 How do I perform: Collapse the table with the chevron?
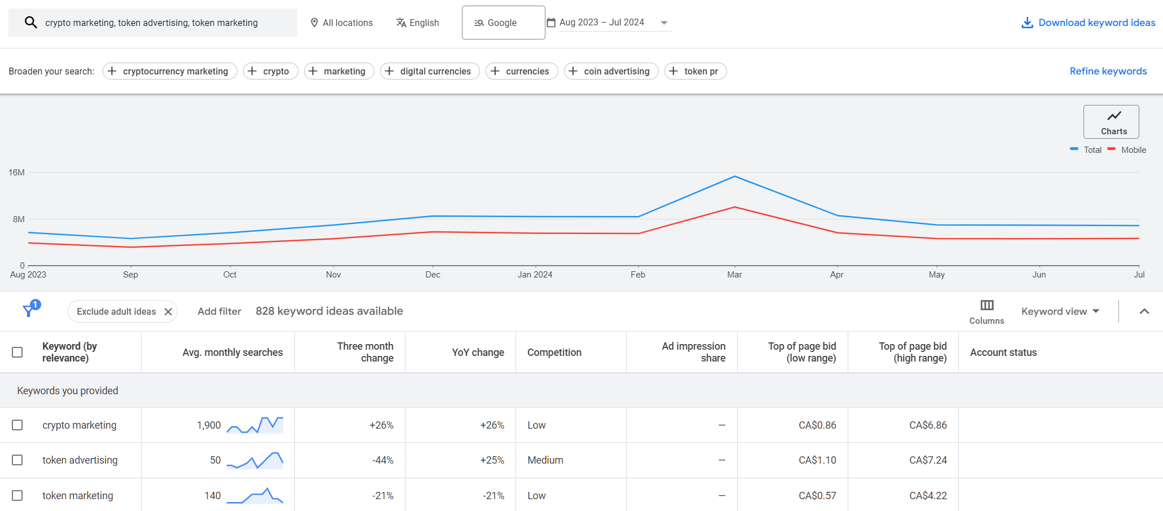tap(1145, 311)
